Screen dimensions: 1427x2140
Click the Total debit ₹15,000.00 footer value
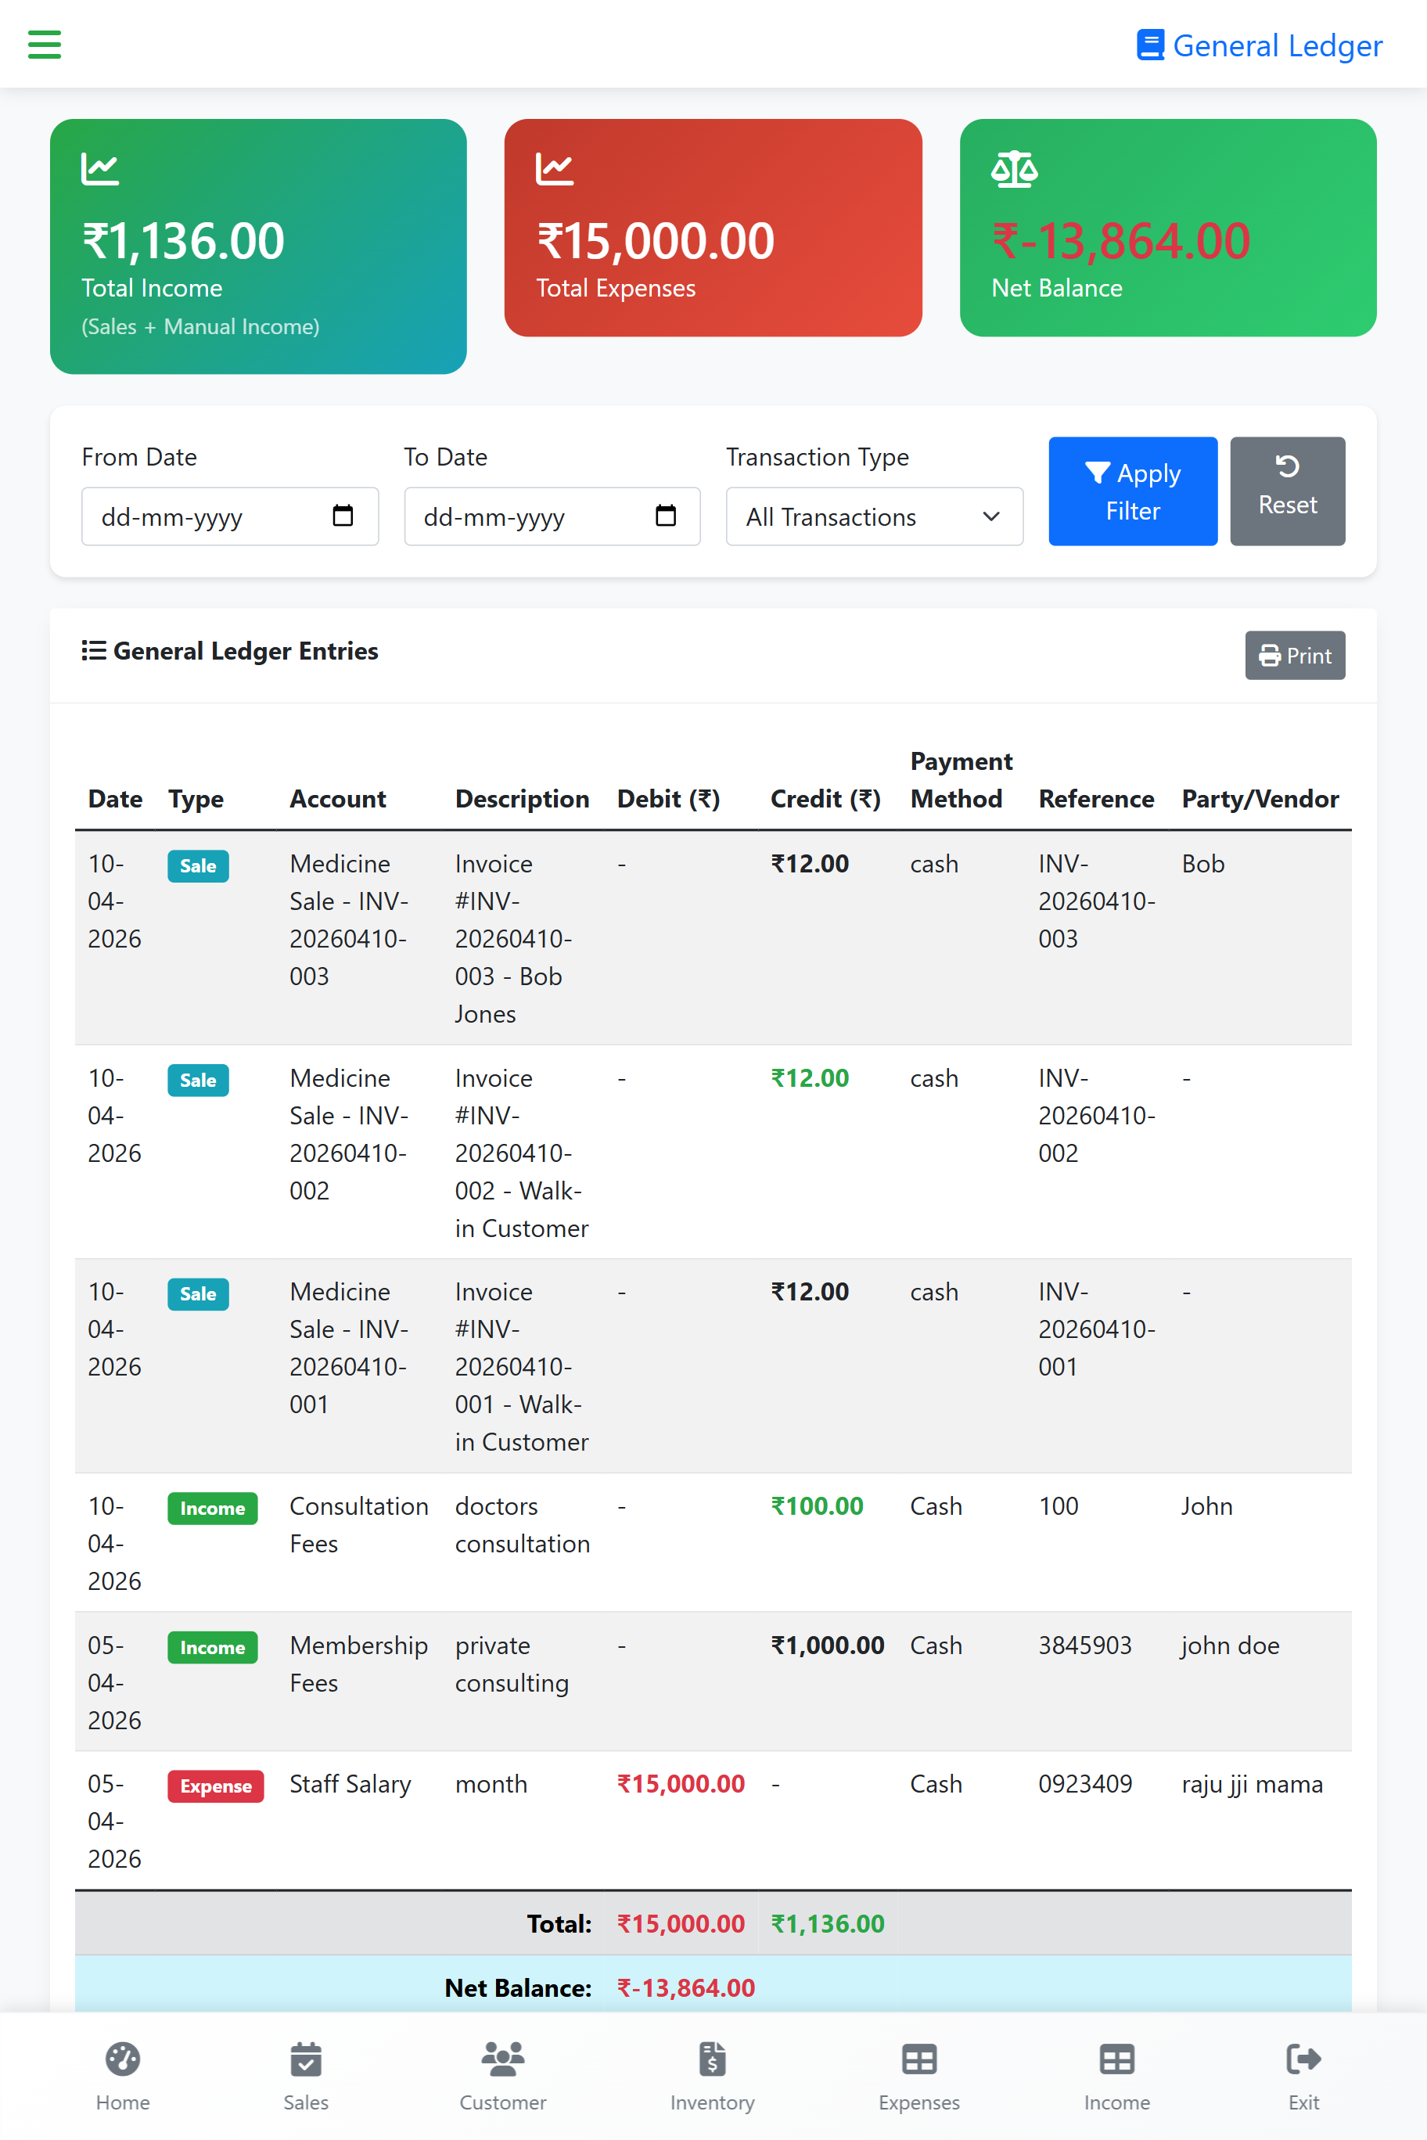point(681,1924)
